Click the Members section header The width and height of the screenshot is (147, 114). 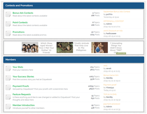click(x=74, y=60)
